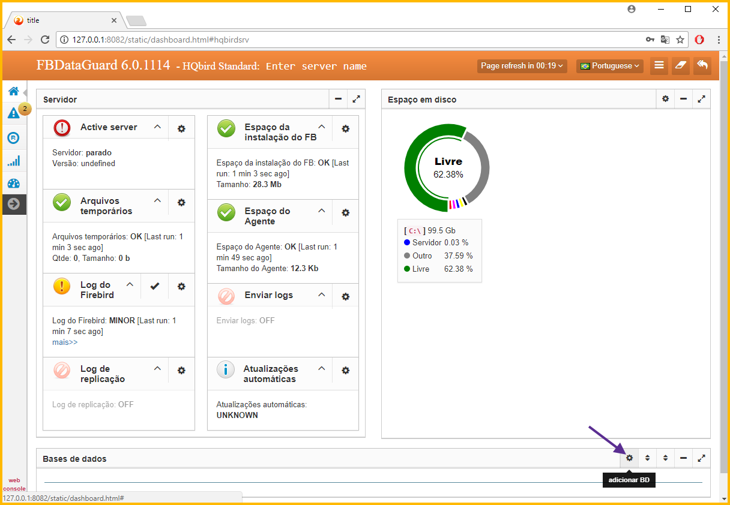Click the Opera extension icon

(x=699, y=40)
